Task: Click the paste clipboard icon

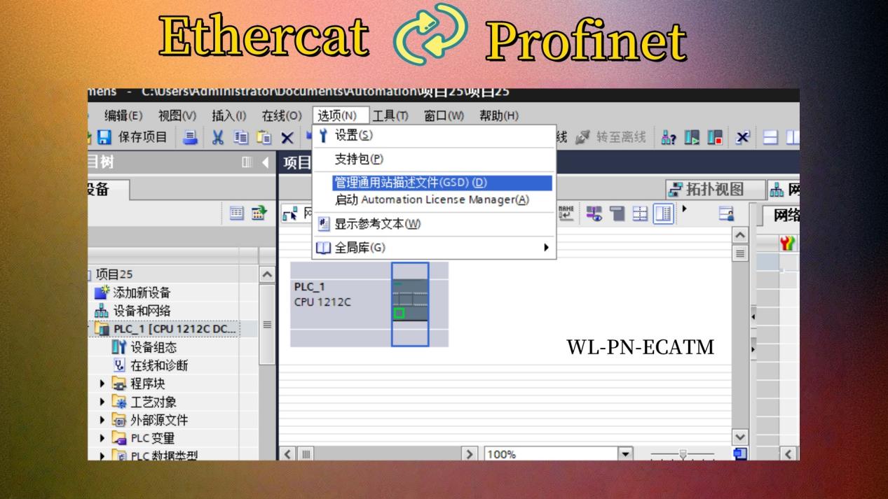Action: coord(263,137)
